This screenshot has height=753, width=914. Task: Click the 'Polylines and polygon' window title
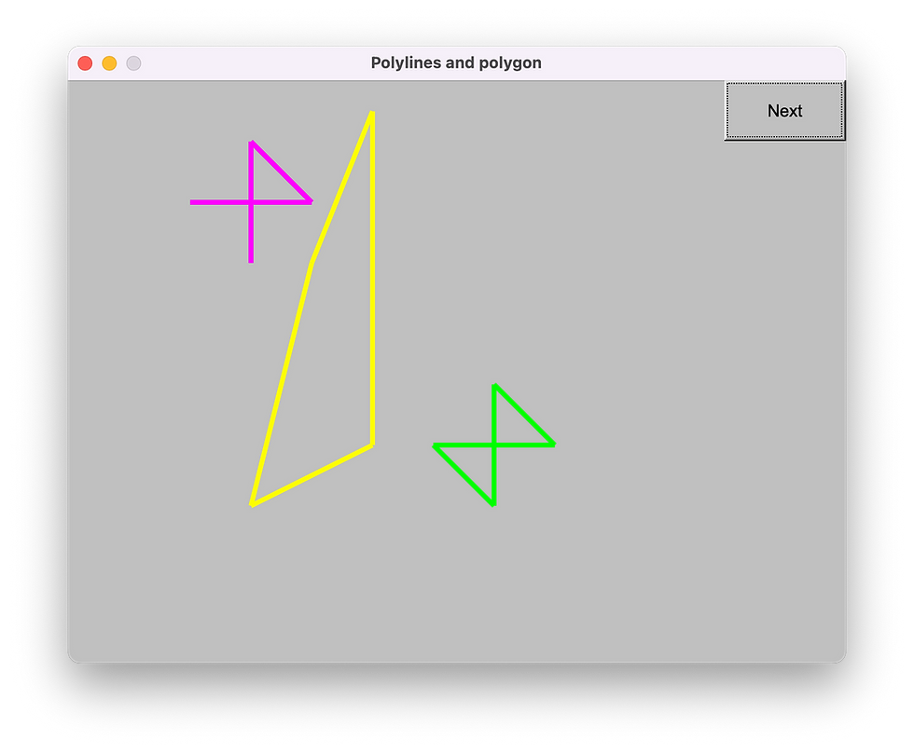[x=456, y=62]
